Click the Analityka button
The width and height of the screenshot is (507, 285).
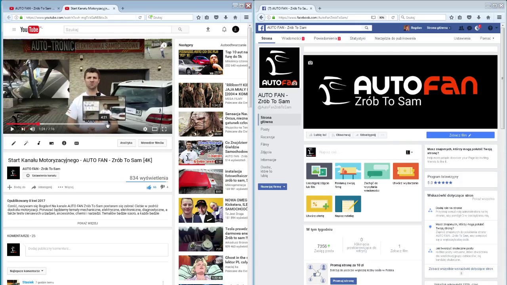(x=126, y=143)
